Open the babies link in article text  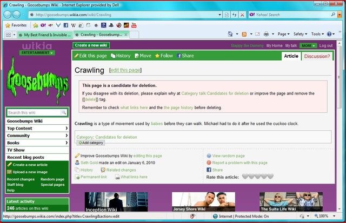pos(157,124)
